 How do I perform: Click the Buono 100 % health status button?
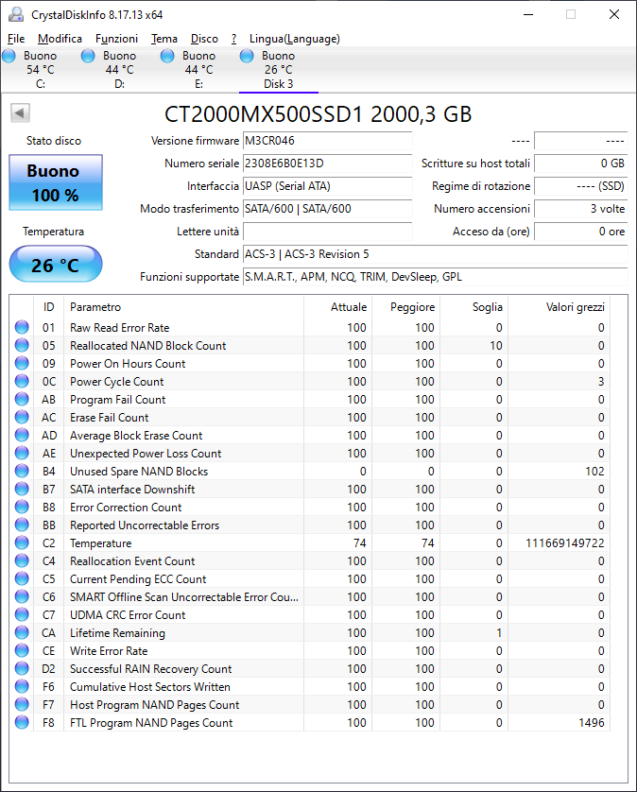pos(56,182)
